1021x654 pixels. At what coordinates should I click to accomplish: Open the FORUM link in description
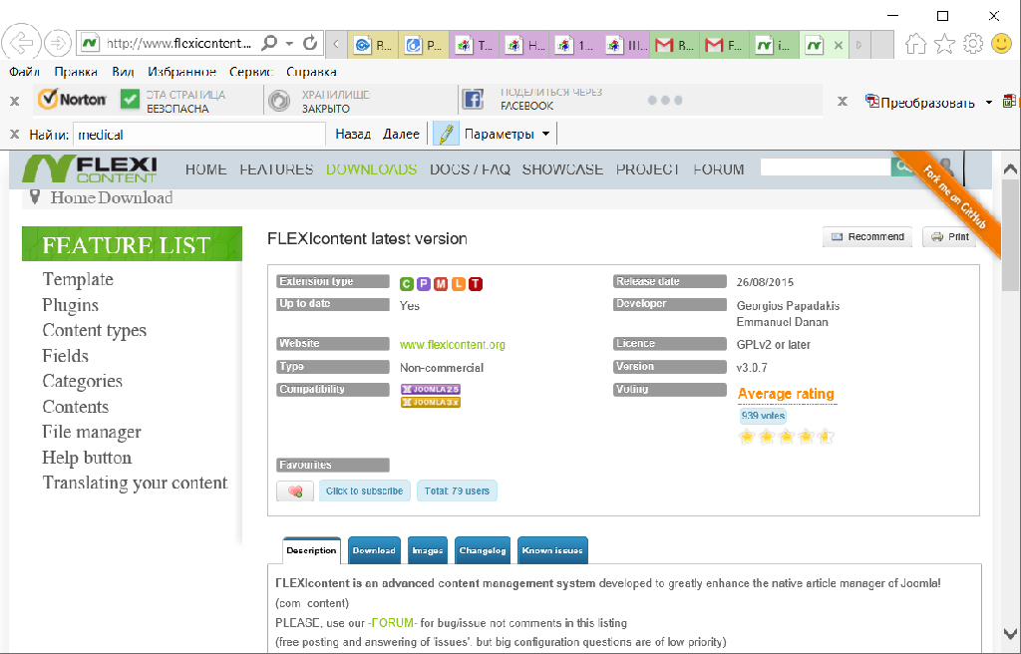click(x=393, y=623)
